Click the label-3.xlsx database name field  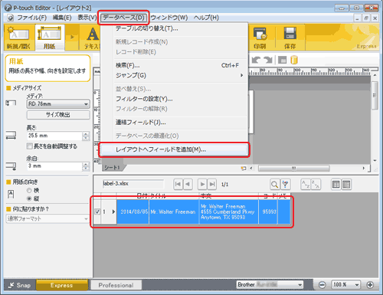click(133, 184)
